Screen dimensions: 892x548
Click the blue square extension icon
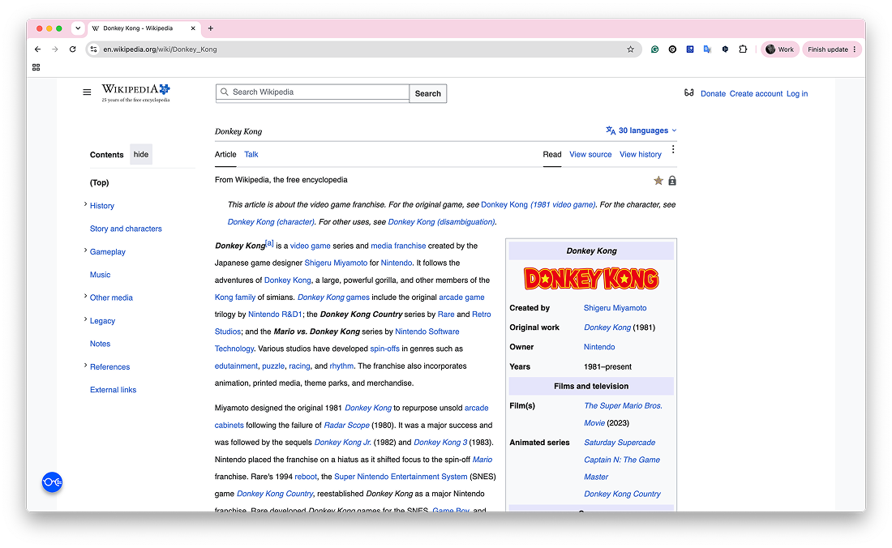pos(689,49)
